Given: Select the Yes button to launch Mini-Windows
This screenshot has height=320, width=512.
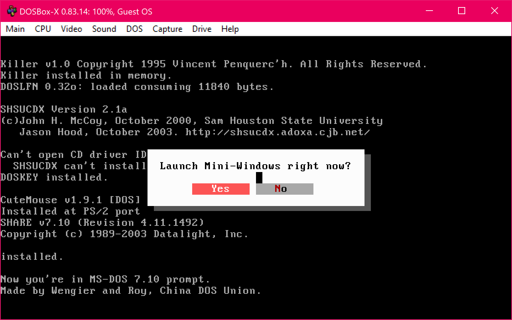Looking at the screenshot, I should click(221, 189).
